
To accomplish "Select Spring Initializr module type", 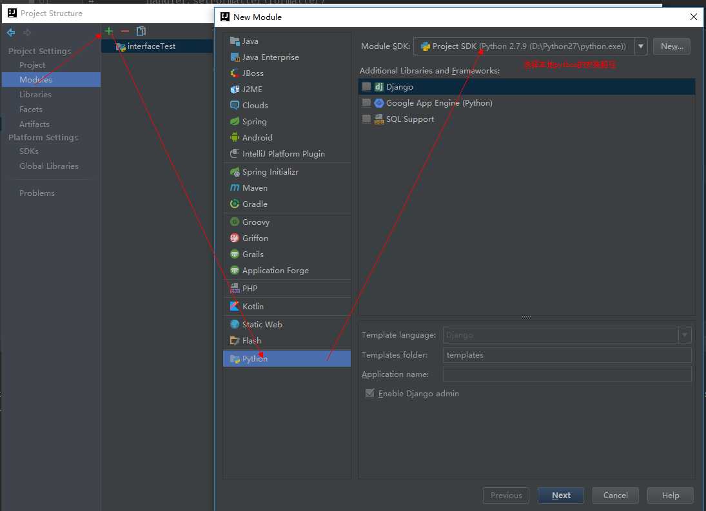I will 287,172.
